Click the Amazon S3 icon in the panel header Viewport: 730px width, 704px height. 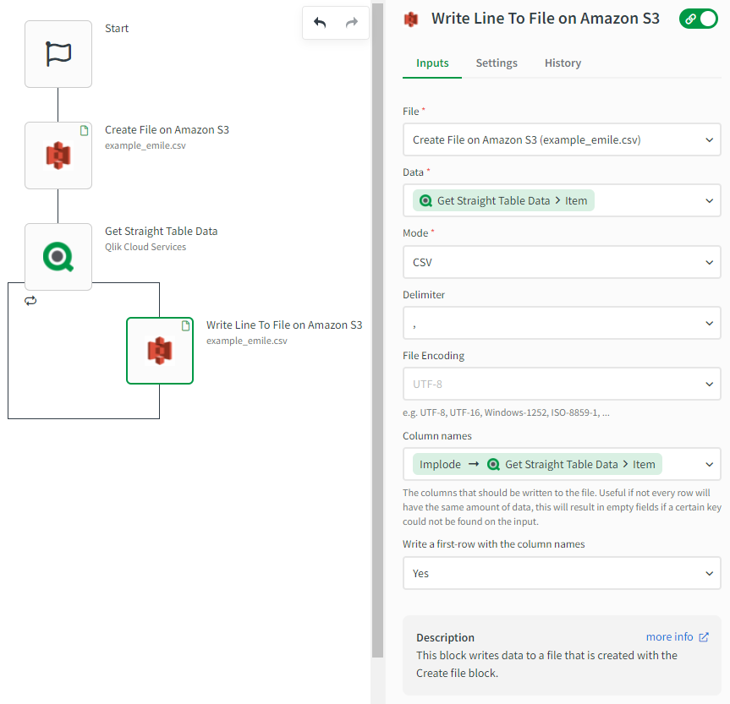[x=411, y=19]
